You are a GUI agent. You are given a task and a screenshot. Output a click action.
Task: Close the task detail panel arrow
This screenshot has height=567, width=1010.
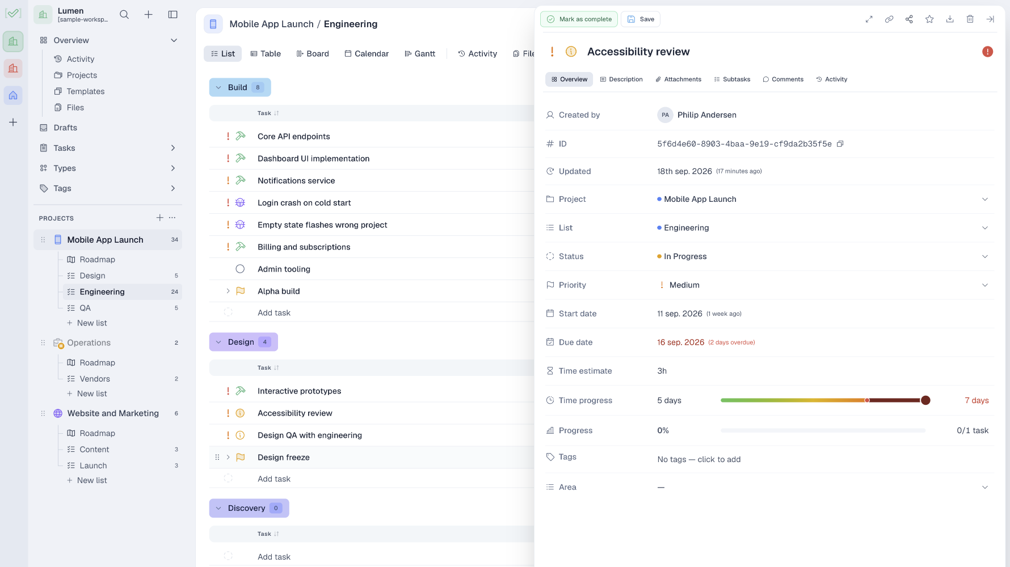click(x=990, y=19)
